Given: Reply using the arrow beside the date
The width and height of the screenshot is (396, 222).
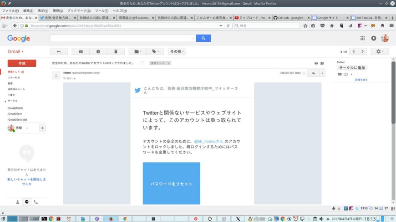Looking at the screenshot, I should (x=314, y=73).
